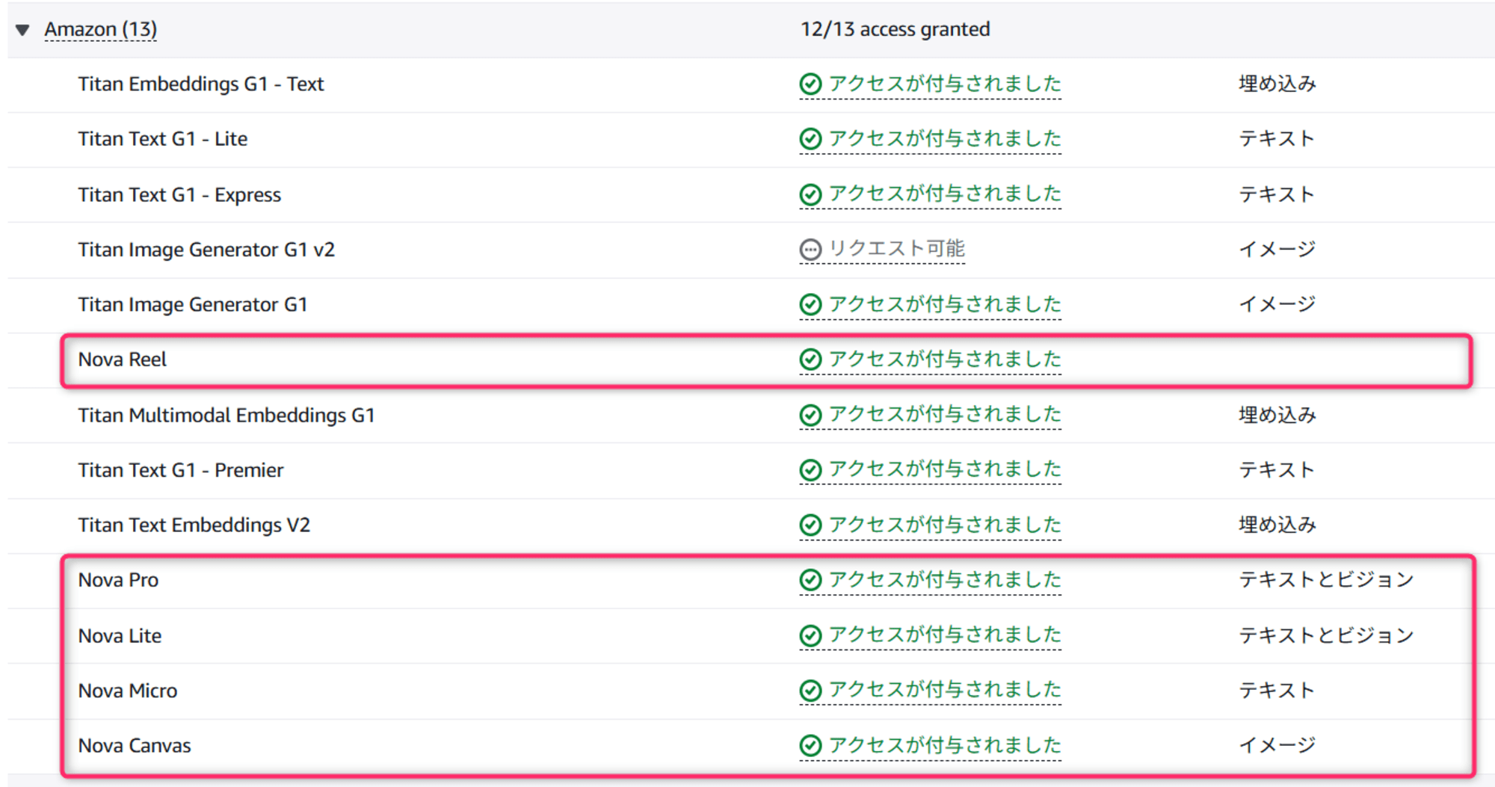
Task: Select the Nova Lite model name
Action: 120,636
